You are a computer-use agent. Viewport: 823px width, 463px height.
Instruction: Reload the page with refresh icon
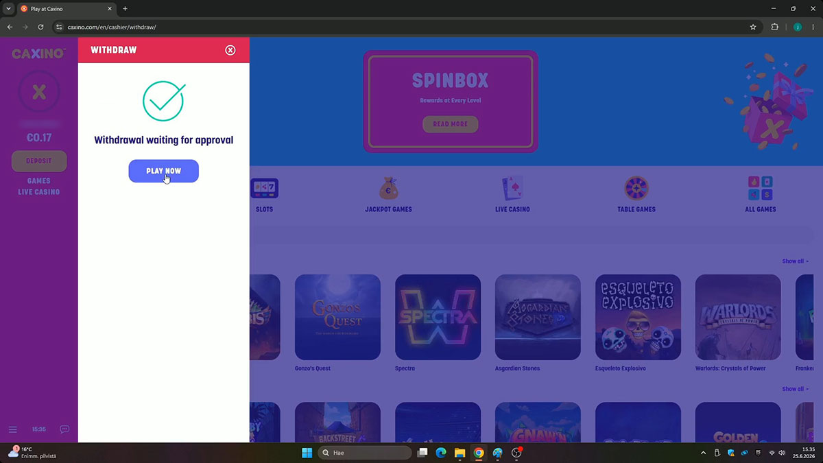pos(40,27)
